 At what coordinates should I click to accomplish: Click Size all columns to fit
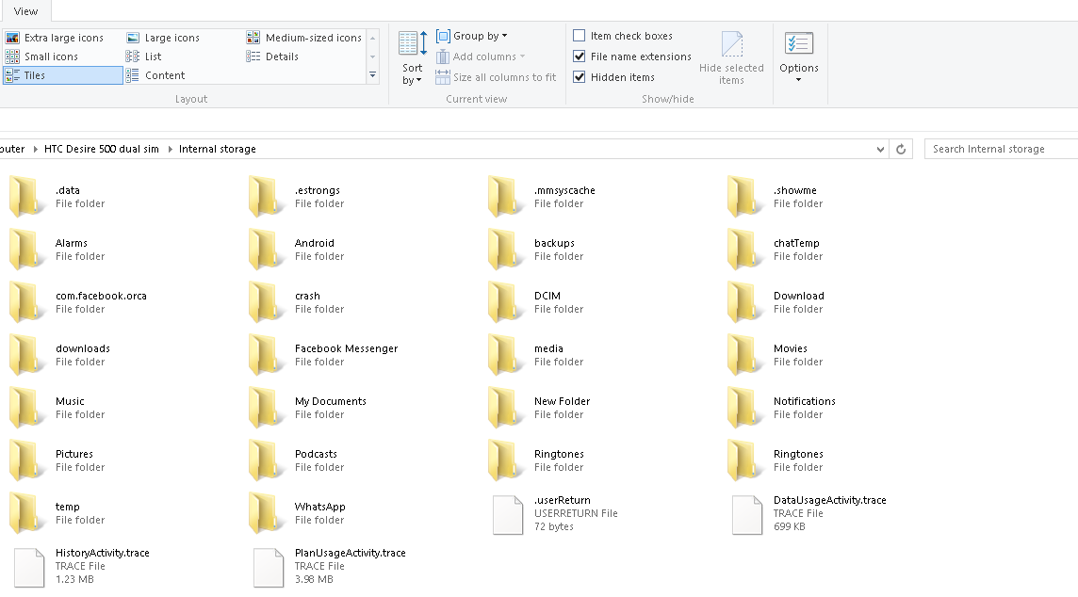[x=496, y=77]
